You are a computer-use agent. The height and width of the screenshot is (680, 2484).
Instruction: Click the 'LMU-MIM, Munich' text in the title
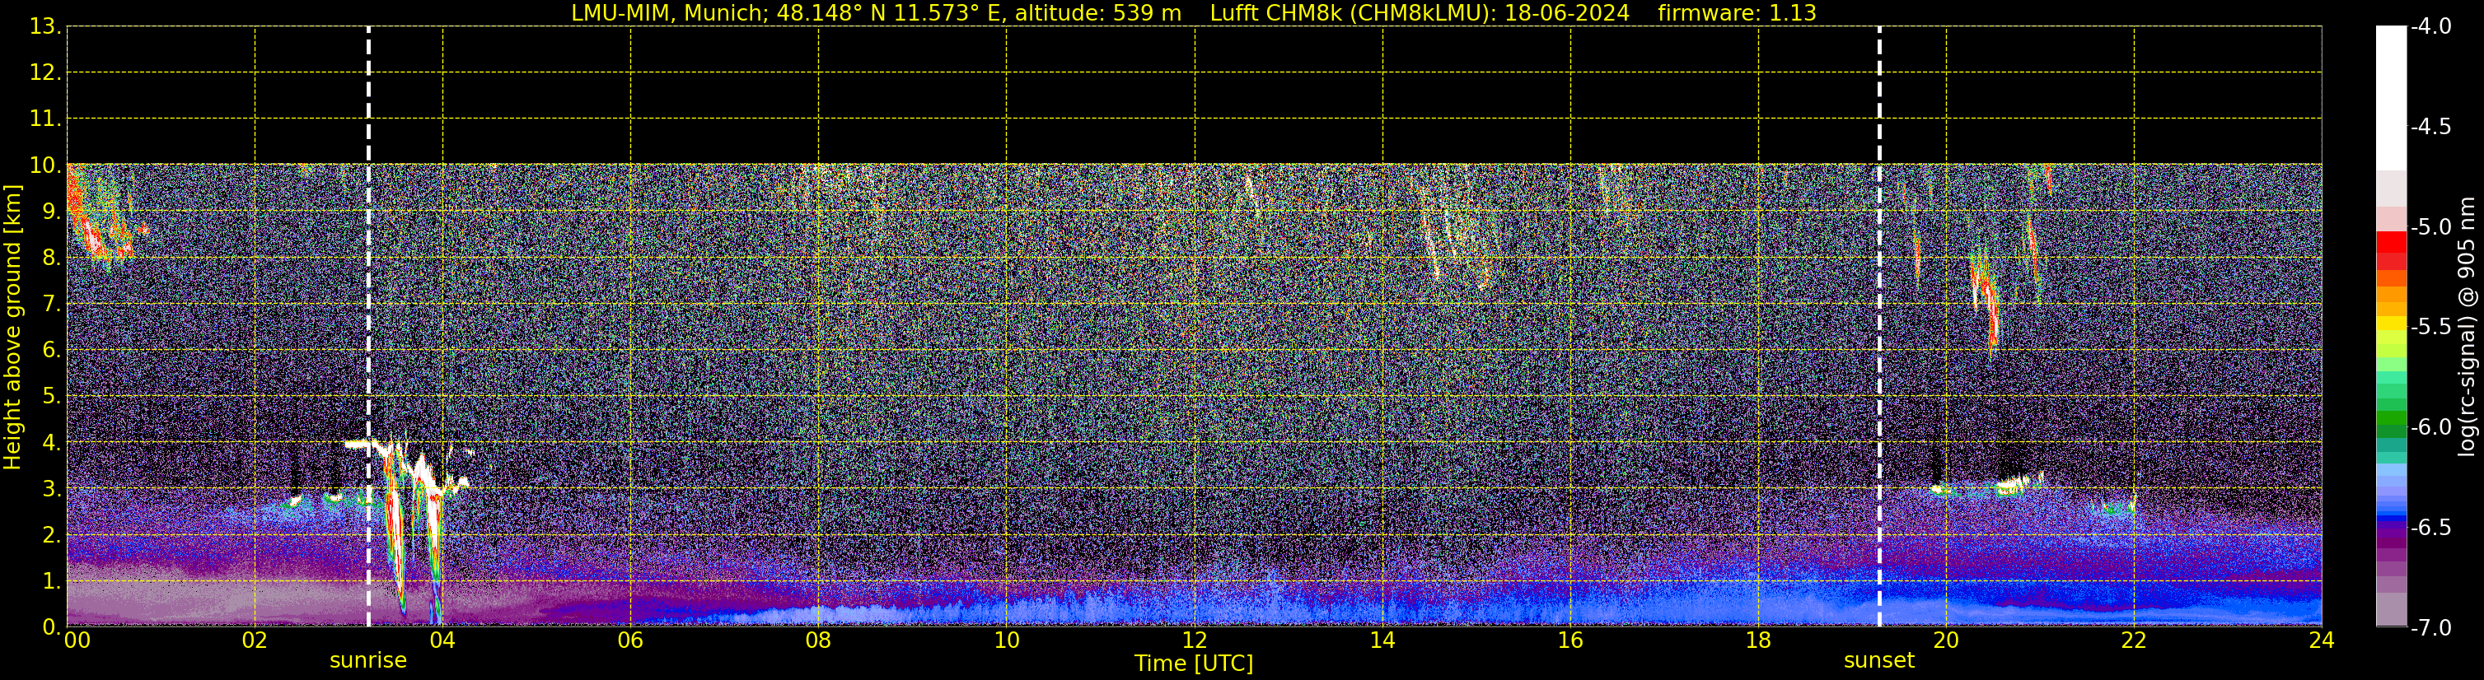click(x=669, y=13)
